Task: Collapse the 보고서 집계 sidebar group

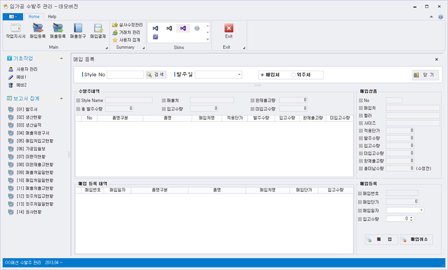Action: (x=61, y=98)
